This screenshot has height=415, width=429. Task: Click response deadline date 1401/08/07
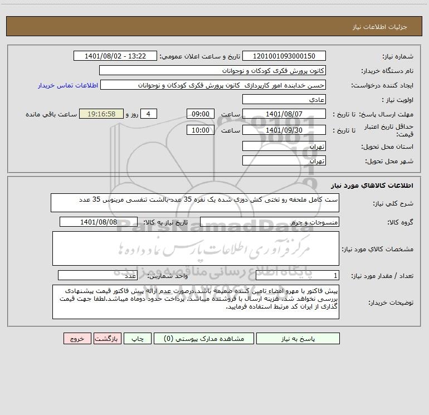tap(284, 114)
